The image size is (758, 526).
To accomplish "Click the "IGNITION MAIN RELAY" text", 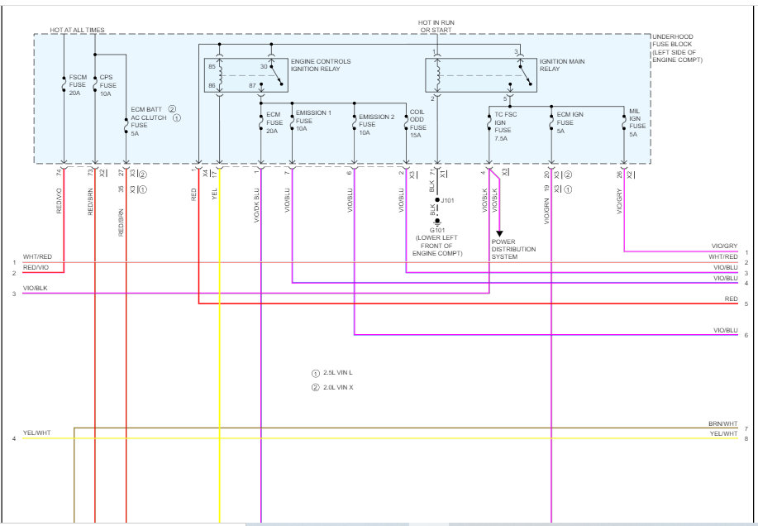I will point(562,65).
